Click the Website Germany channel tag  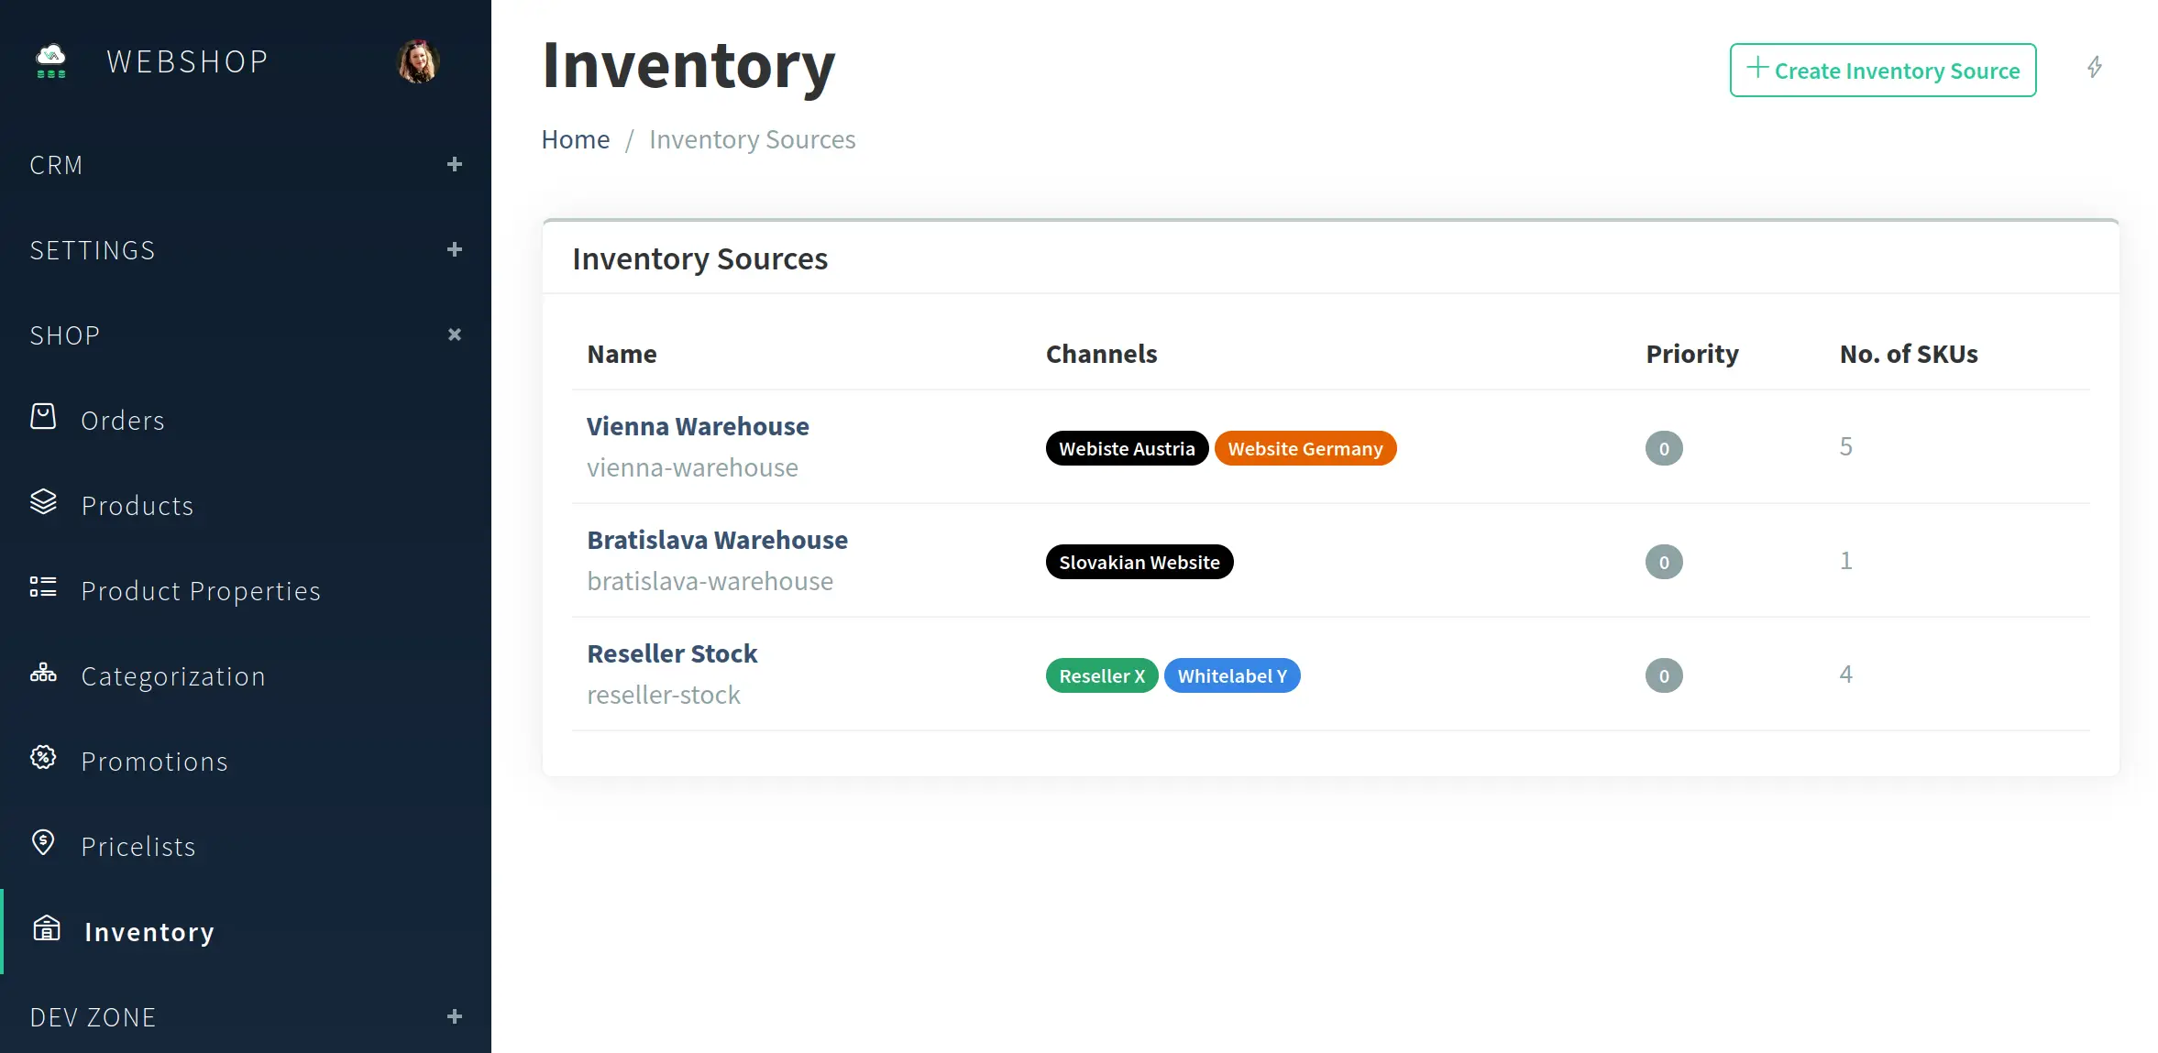click(1305, 447)
